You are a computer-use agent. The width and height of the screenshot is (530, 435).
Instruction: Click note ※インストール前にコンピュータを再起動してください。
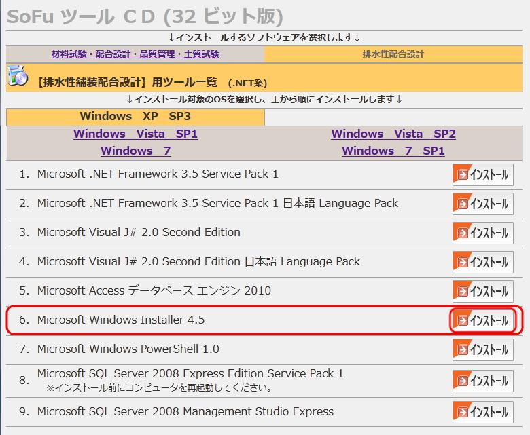click(160, 387)
